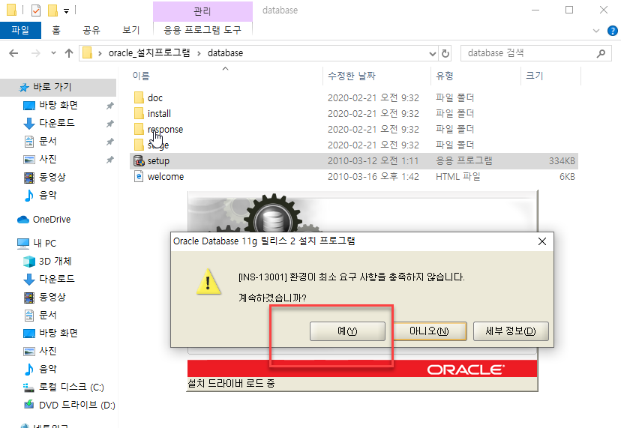Open the 파일 (File) menu tab

[x=20, y=30]
